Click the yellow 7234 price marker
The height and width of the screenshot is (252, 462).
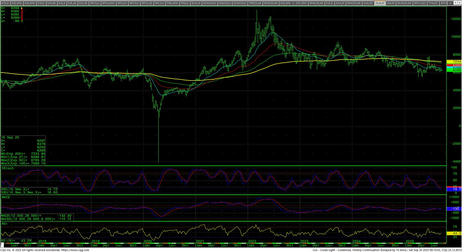pyautogui.click(x=454, y=61)
